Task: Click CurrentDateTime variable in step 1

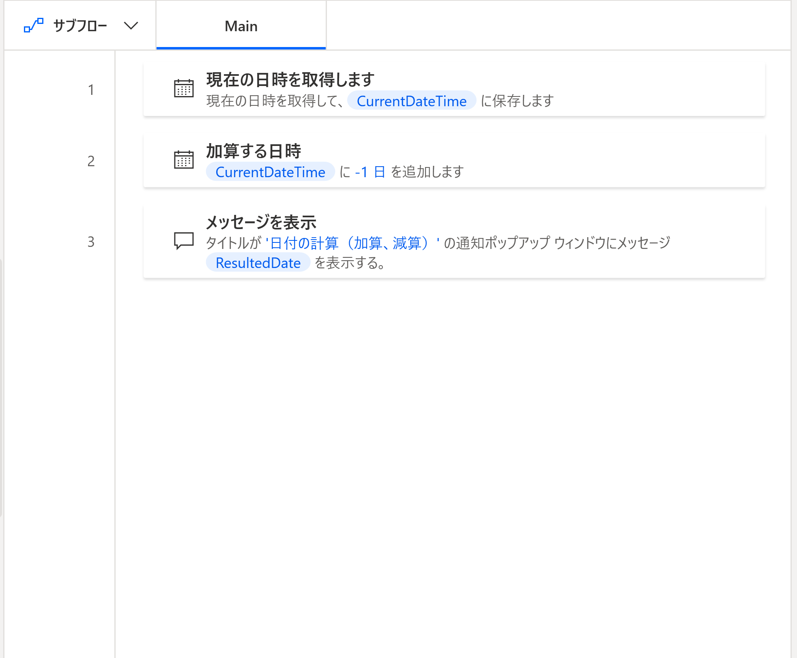Action: coord(412,101)
